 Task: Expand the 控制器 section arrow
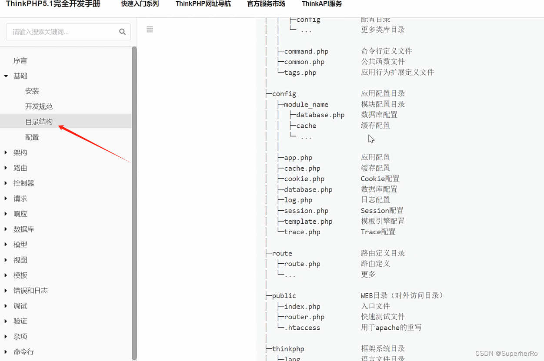6,183
